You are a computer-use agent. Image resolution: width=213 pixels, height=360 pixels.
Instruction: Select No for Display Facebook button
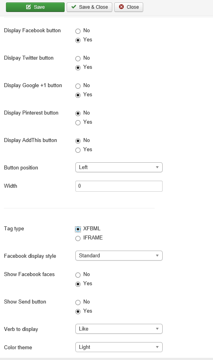coord(78,31)
